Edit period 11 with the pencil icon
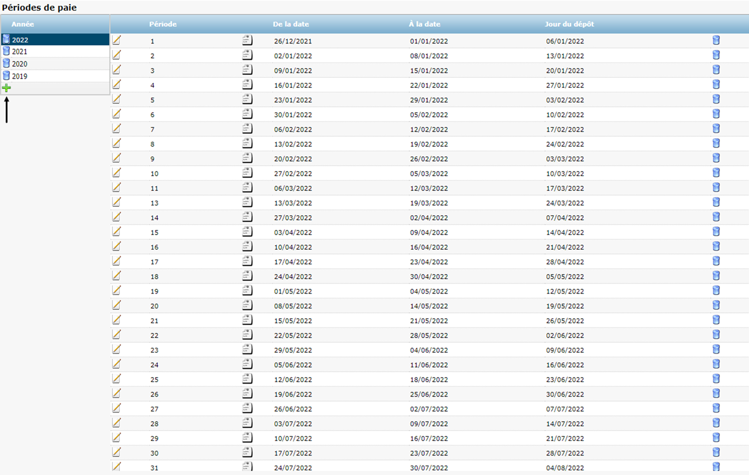This screenshot has height=475, width=749. click(116, 187)
